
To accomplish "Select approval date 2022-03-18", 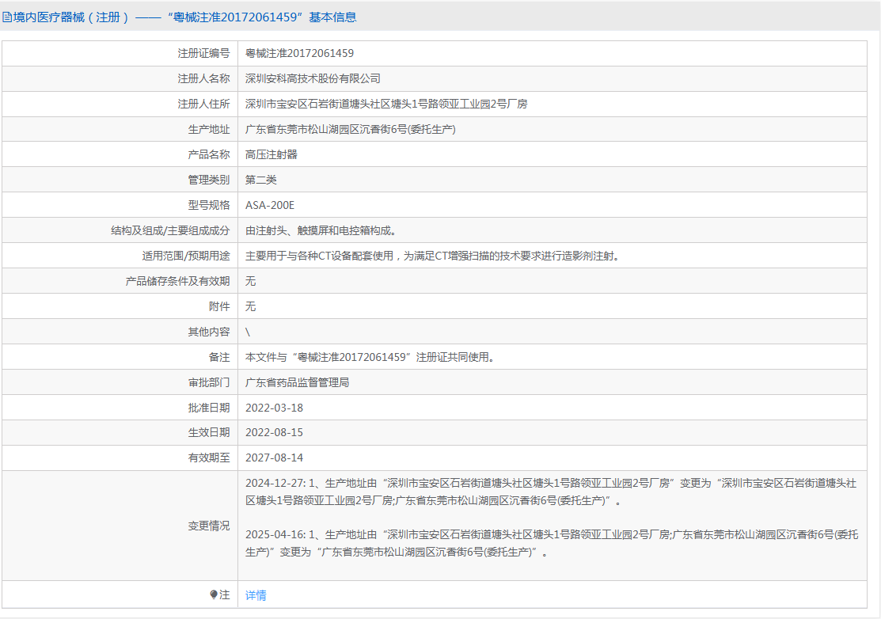I will (274, 408).
